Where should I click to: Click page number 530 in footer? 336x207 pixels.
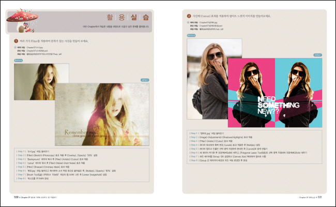(x=17, y=197)
